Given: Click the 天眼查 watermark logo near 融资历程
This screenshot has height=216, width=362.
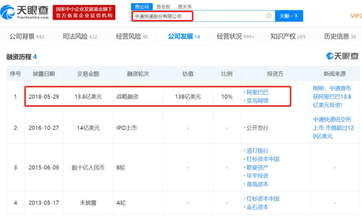Looking at the screenshot, I should 342,56.
